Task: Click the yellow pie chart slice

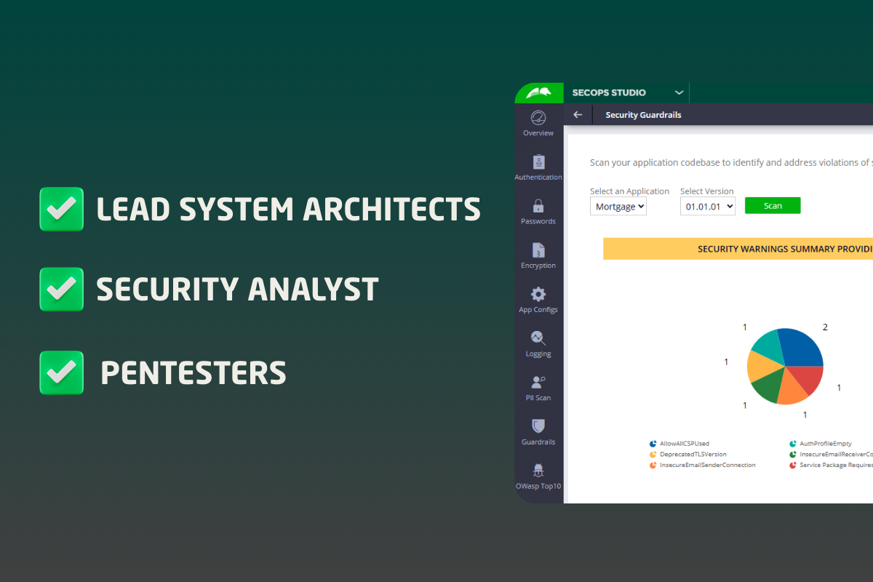Action: coord(761,367)
